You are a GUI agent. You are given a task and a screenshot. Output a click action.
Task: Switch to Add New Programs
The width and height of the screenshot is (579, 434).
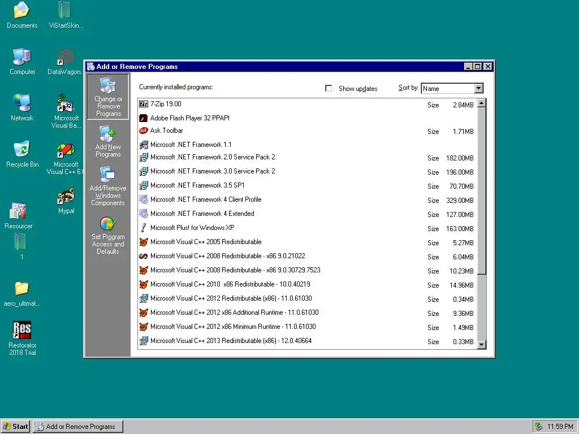[108, 142]
